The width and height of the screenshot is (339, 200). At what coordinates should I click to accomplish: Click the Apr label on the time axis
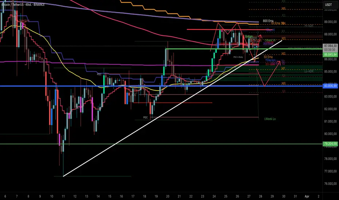(x=307, y=196)
